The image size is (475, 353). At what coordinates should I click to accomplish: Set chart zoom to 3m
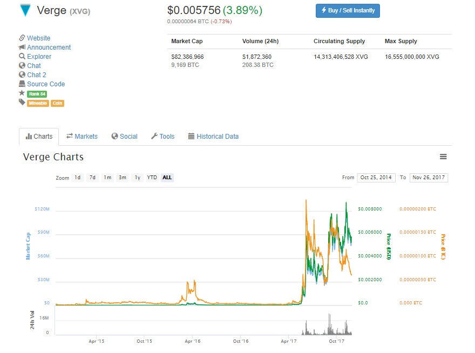[123, 178]
